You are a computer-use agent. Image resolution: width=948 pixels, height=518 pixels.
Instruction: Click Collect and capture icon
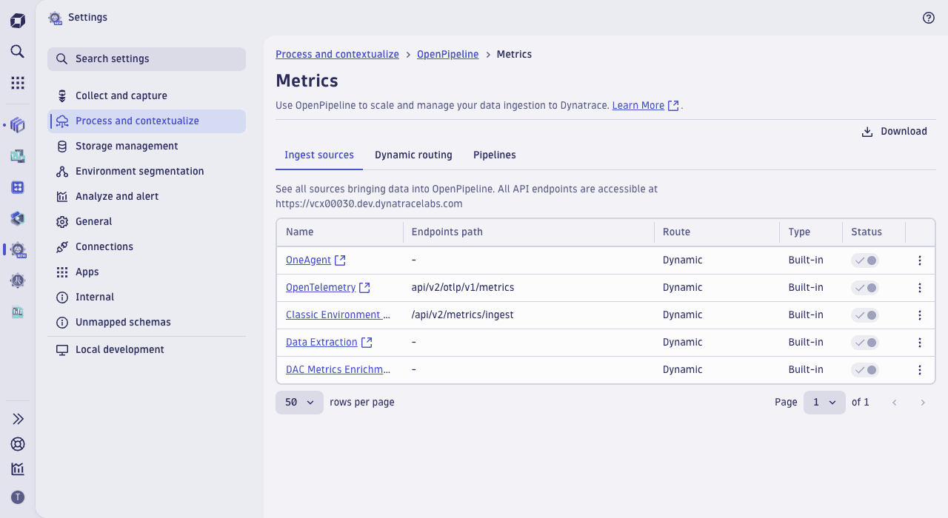(x=62, y=95)
